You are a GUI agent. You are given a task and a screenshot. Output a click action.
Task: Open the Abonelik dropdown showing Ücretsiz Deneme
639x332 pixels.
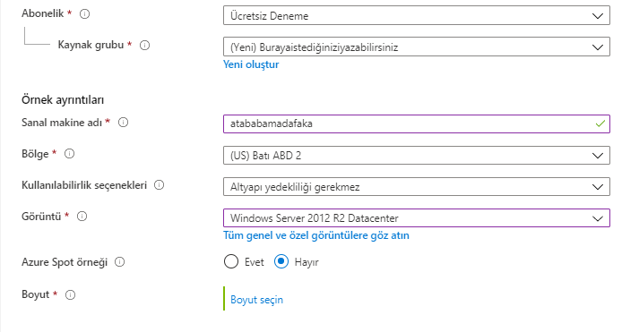(x=417, y=15)
